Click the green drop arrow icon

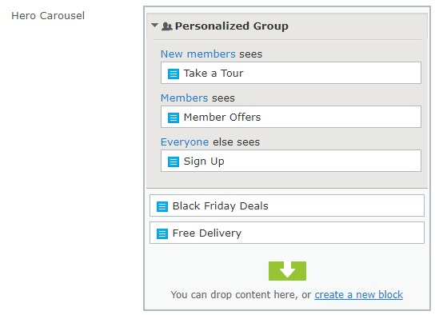(287, 271)
